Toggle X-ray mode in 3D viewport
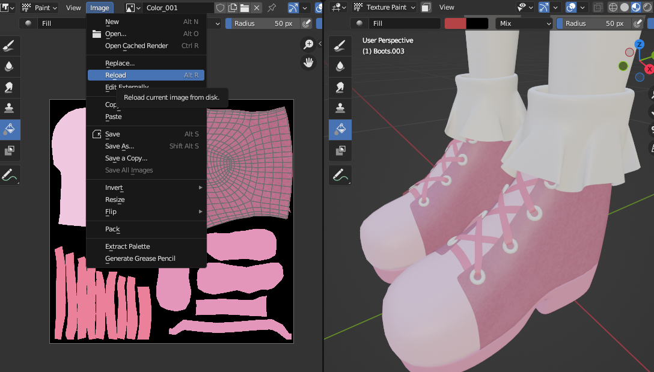This screenshot has height=372, width=654. tap(597, 7)
